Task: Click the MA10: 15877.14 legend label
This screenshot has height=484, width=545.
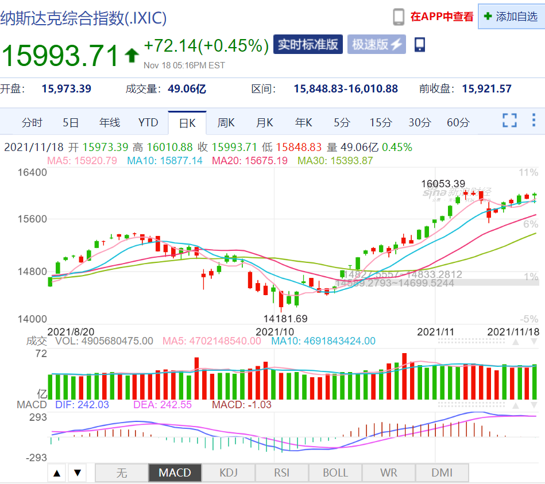Action: [165, 161]
